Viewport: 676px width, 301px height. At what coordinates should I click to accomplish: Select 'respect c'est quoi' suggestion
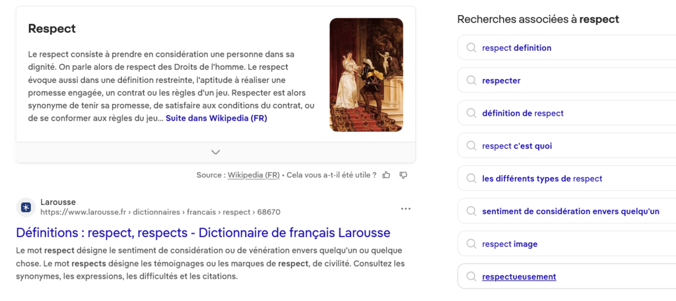click(x=517, y=146)
